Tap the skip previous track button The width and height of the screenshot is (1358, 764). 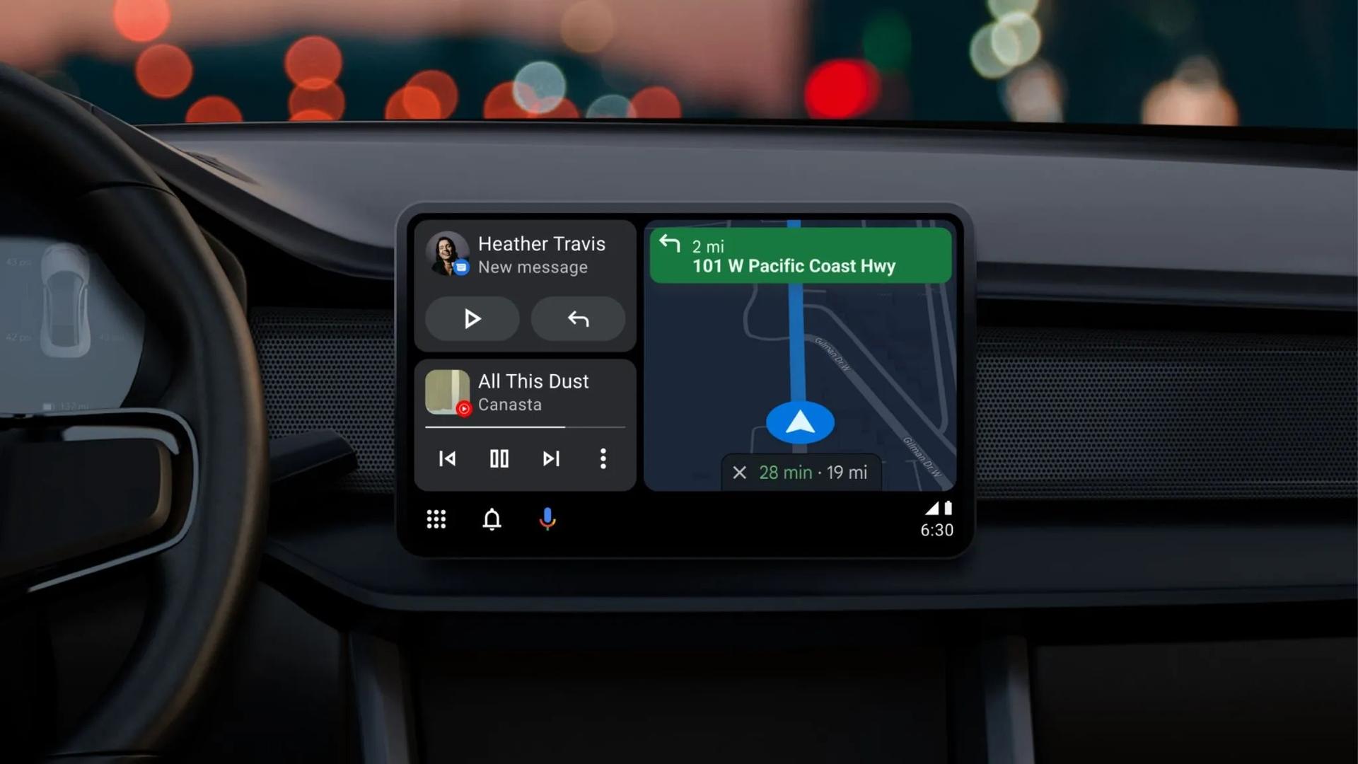click(x=448, y=458)
